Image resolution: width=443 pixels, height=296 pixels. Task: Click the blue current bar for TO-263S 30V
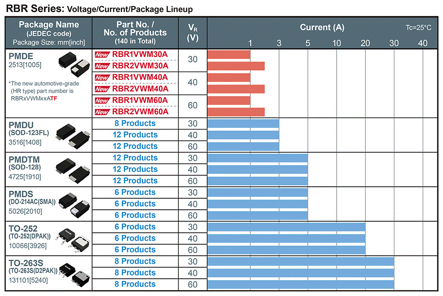pyautogui.click(x=301, y=261)
